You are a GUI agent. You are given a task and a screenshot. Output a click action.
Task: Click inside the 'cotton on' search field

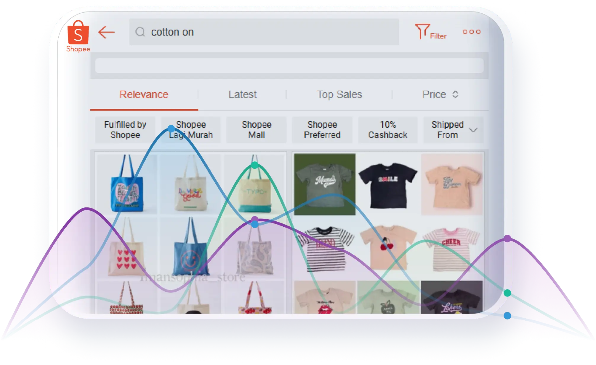(x=267, y=32)
